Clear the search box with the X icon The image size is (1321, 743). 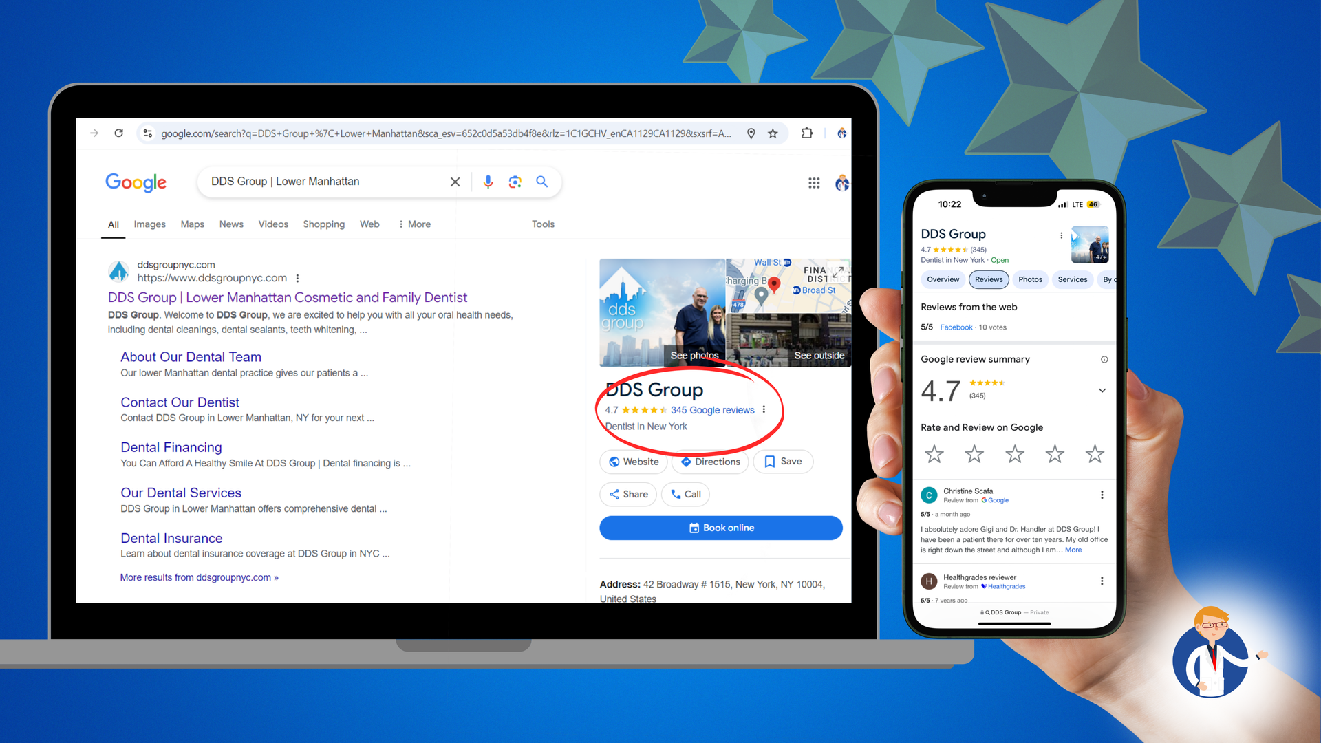(455, 182)
